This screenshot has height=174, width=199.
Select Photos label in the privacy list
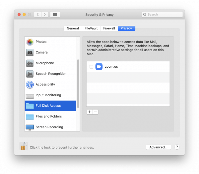point(41,42)
